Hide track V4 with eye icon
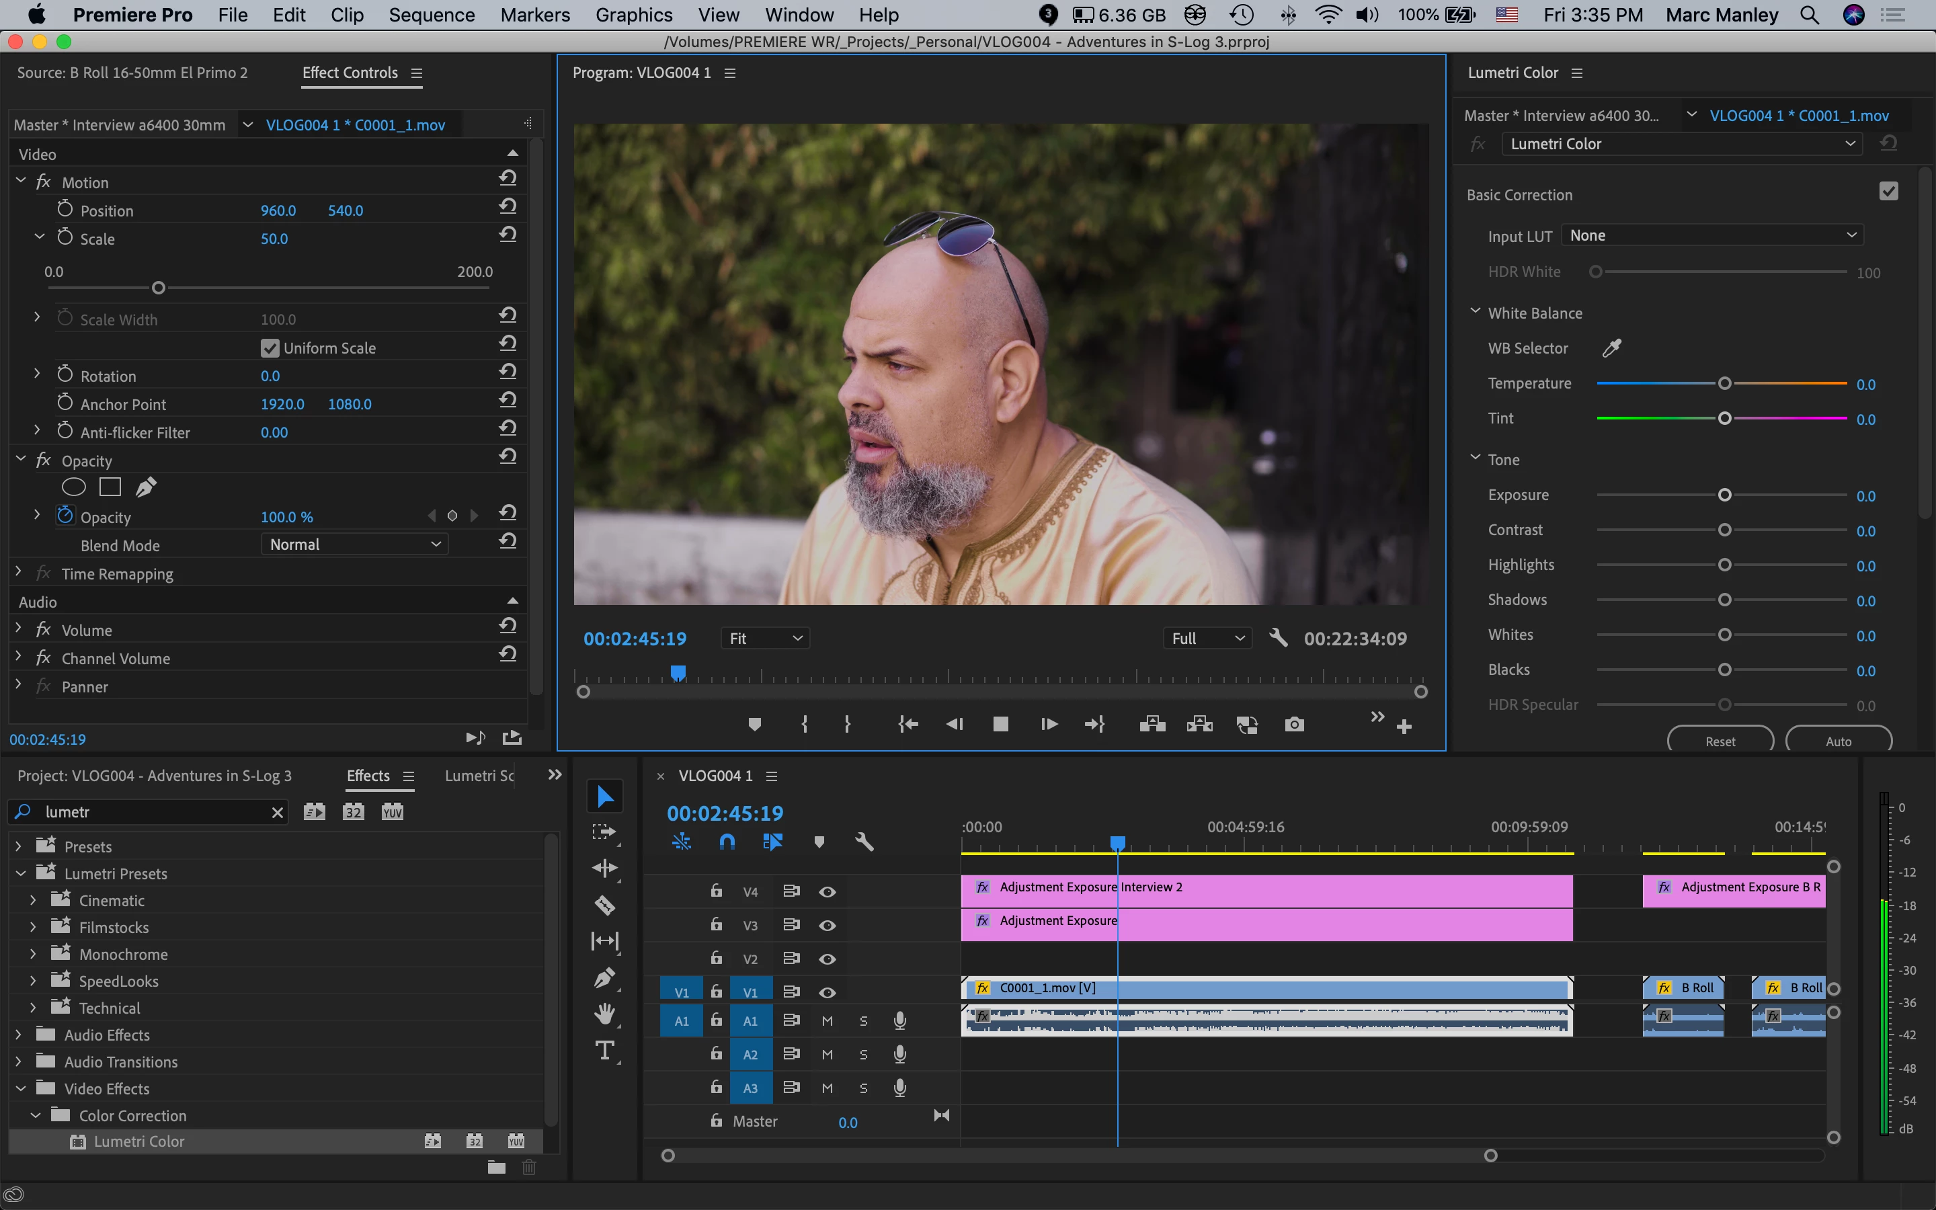Image resolution: width=1936 pixels, height=1210 pixels. coord(828,891)
